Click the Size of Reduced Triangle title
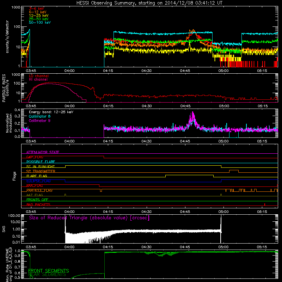 (x=89, y=218)
